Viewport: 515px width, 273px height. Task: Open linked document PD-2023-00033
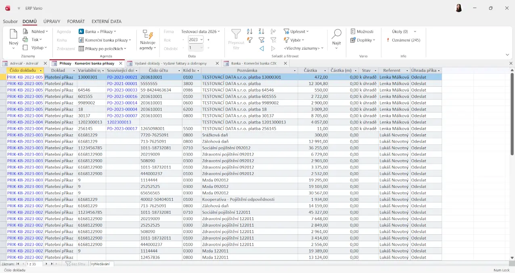tap(122, 90)
